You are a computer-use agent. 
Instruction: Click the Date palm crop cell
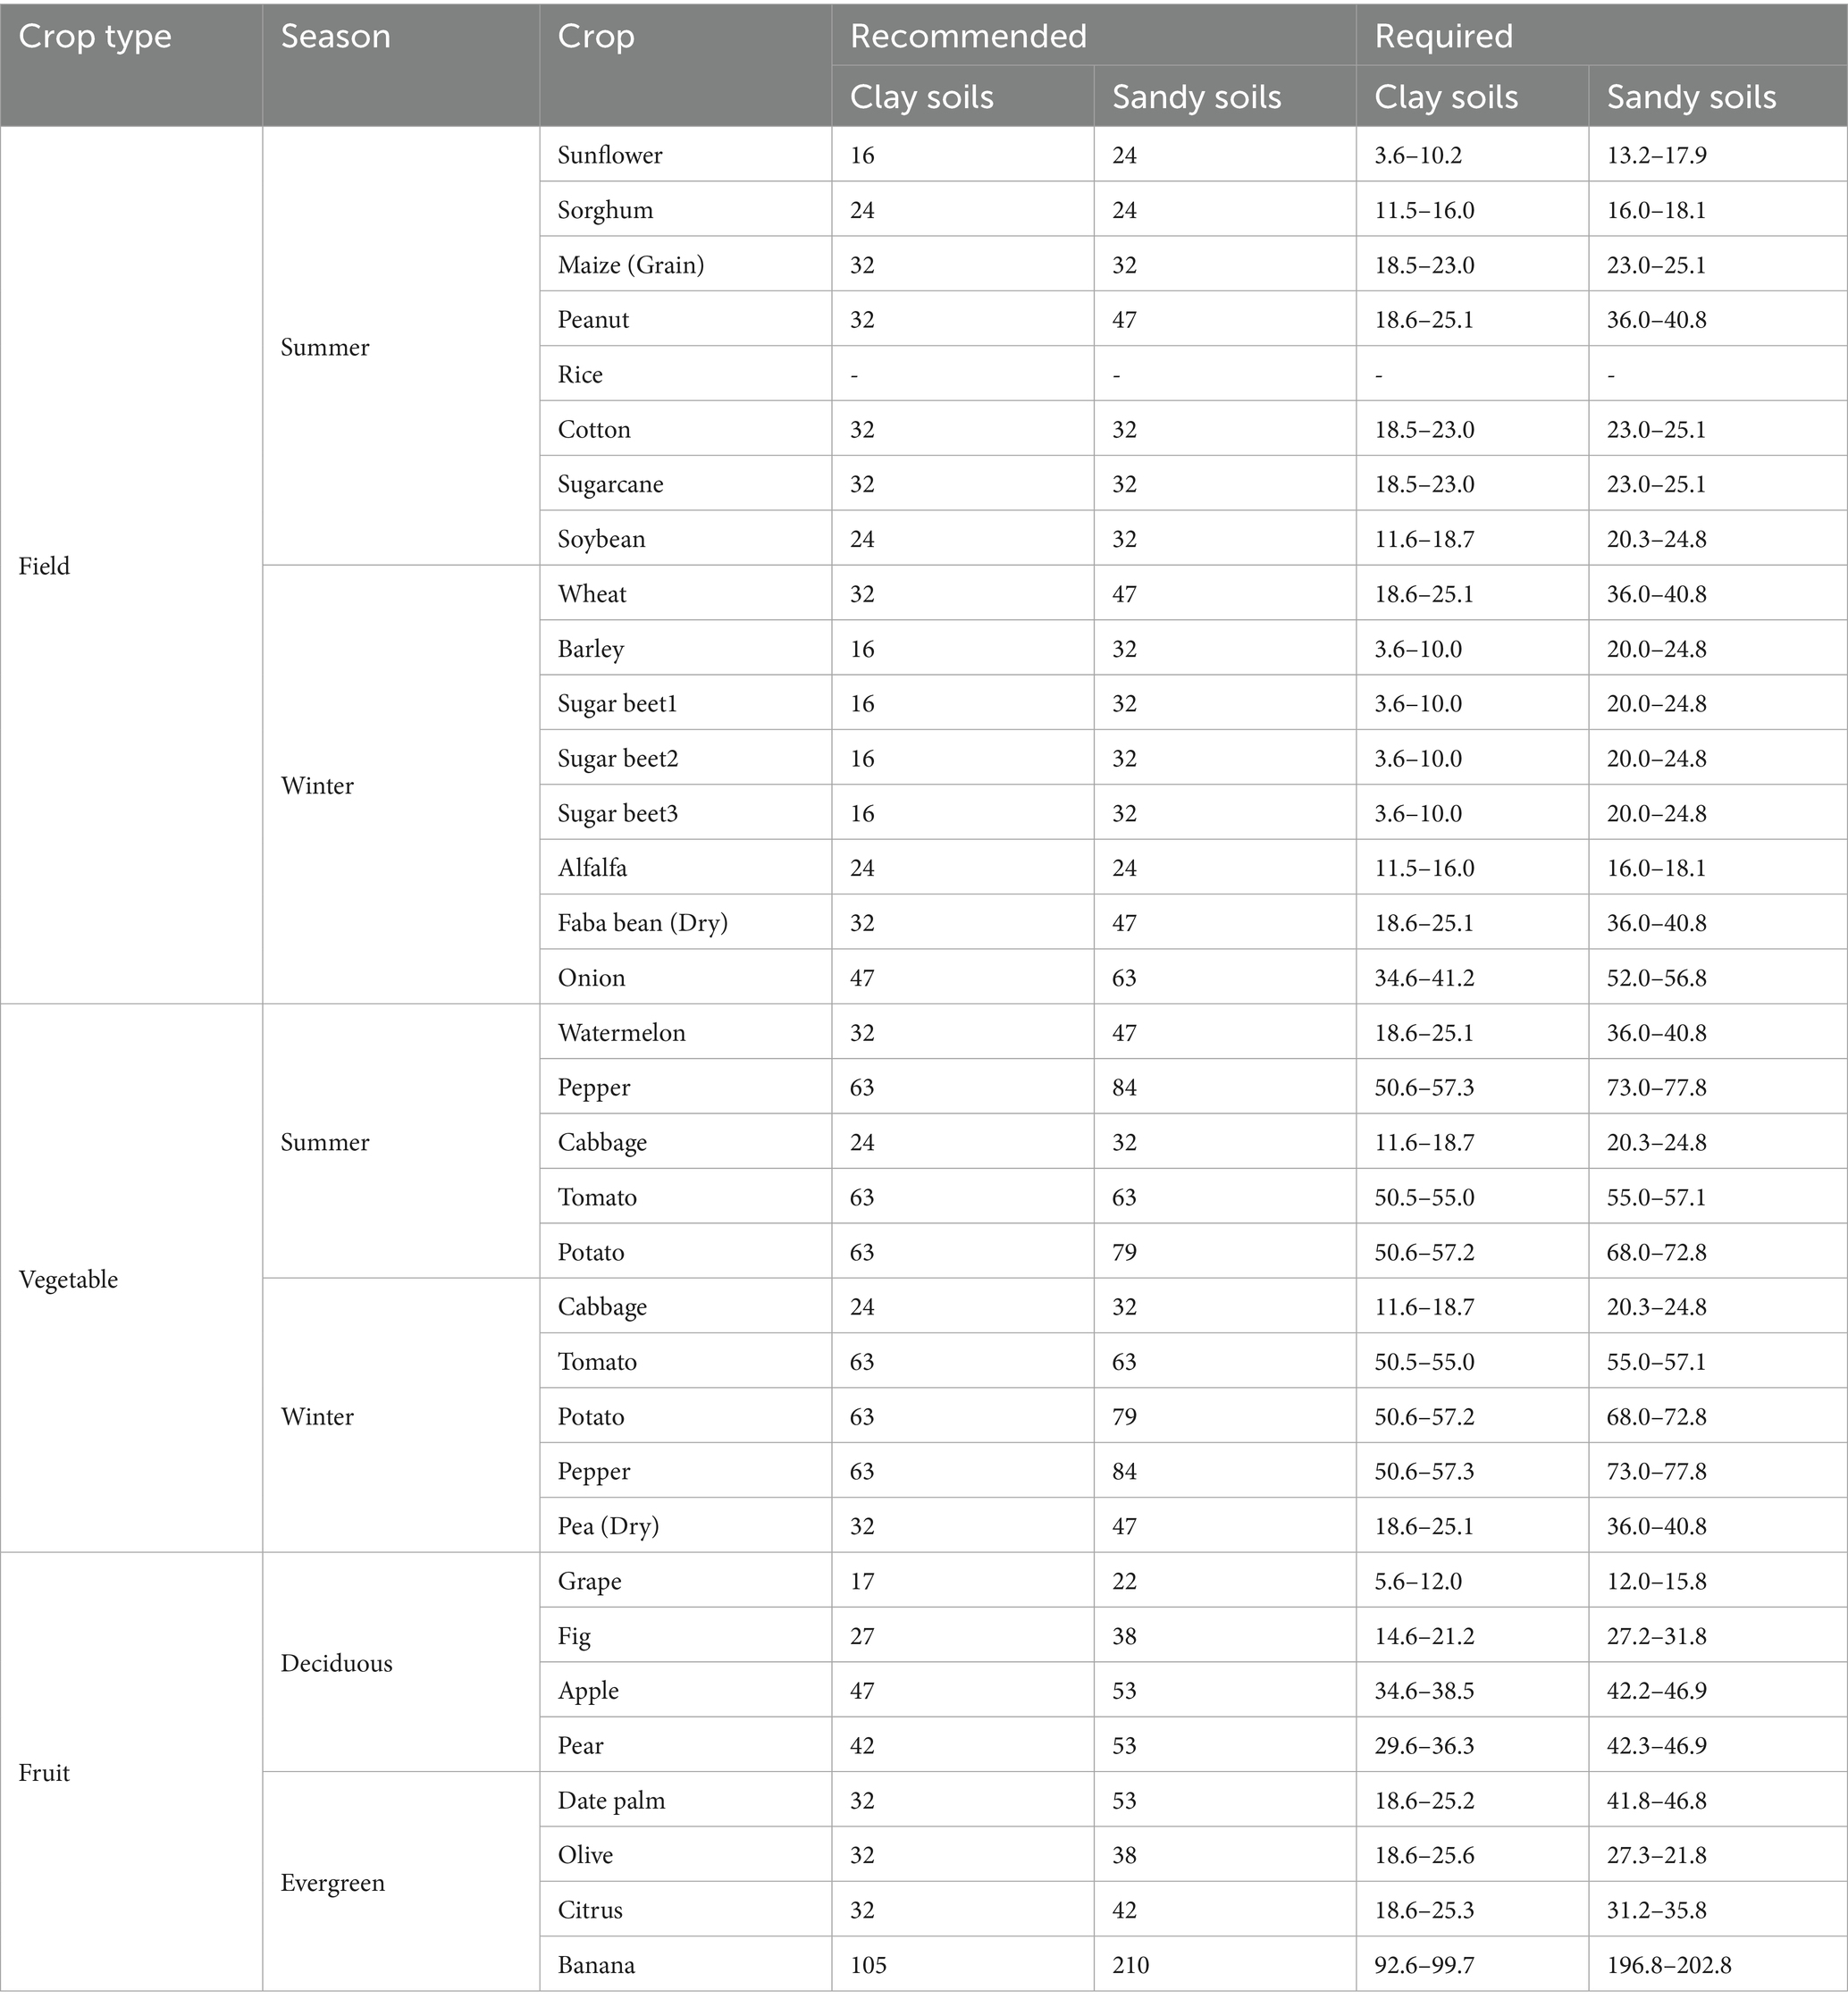(x=611, y=1800)
